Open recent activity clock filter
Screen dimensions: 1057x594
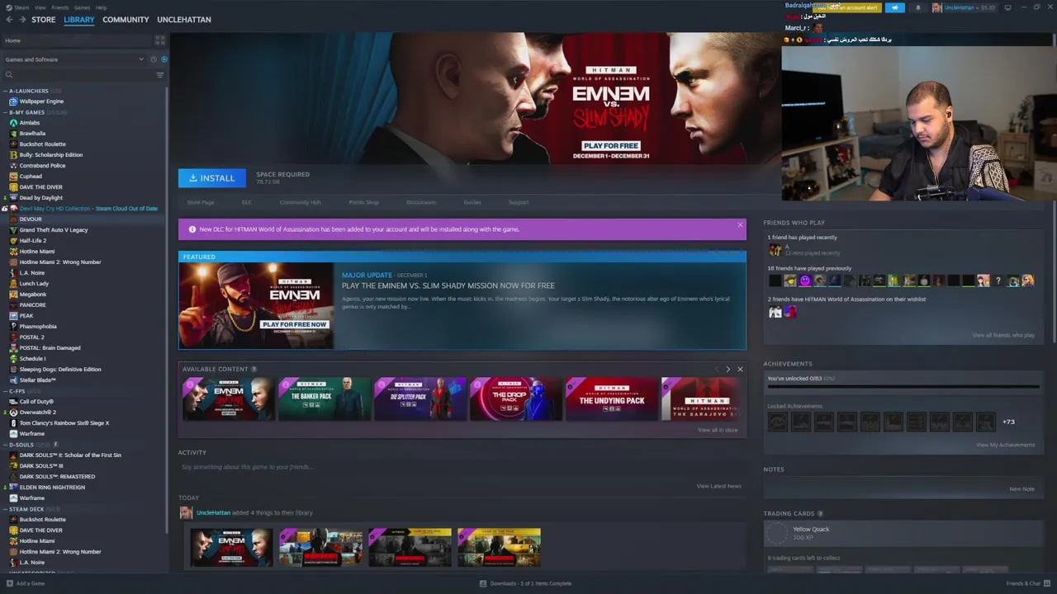[x=153, y=59]
